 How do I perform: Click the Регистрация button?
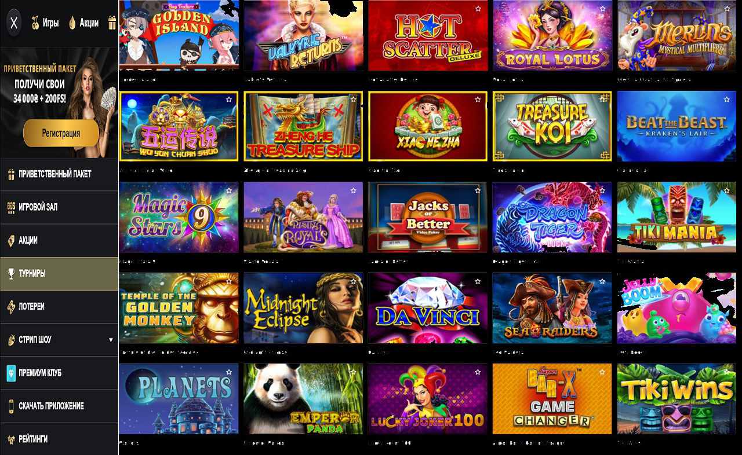pyautogui.click(x=61, y=133)
